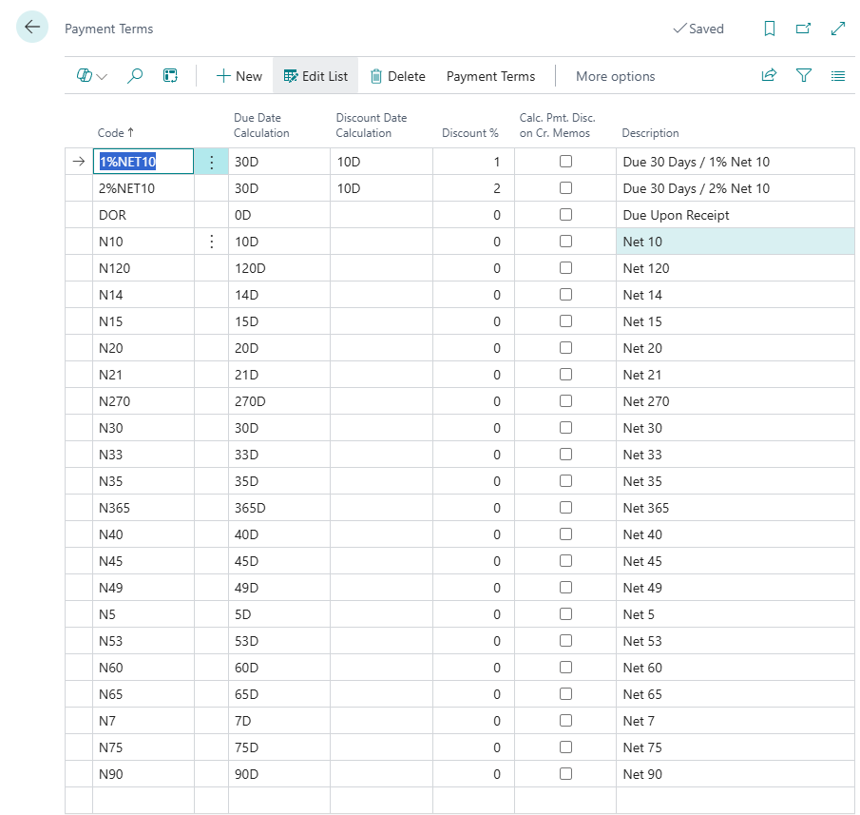
Task: Open the Payment Terms menu item
Action: pos(490,76)
